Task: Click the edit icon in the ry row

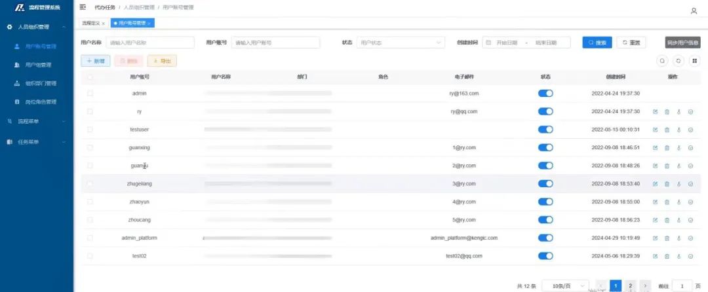Action: click(x=655, y=111)
